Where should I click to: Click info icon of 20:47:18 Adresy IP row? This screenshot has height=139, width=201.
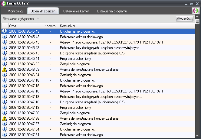[x=5, y=91]
